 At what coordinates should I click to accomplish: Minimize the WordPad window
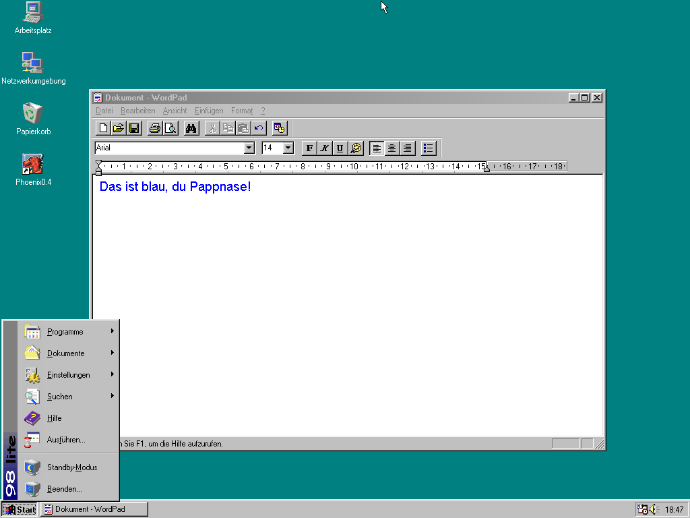pyautogui.click(x=573, y=98)
